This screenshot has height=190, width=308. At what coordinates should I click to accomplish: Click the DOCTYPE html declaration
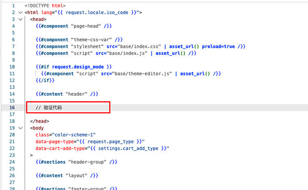pos(45,6)
